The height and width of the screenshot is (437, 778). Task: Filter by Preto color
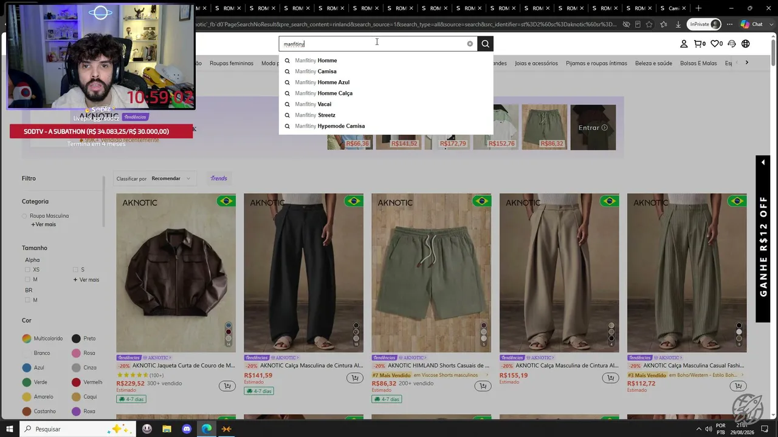tap(76, 339)
